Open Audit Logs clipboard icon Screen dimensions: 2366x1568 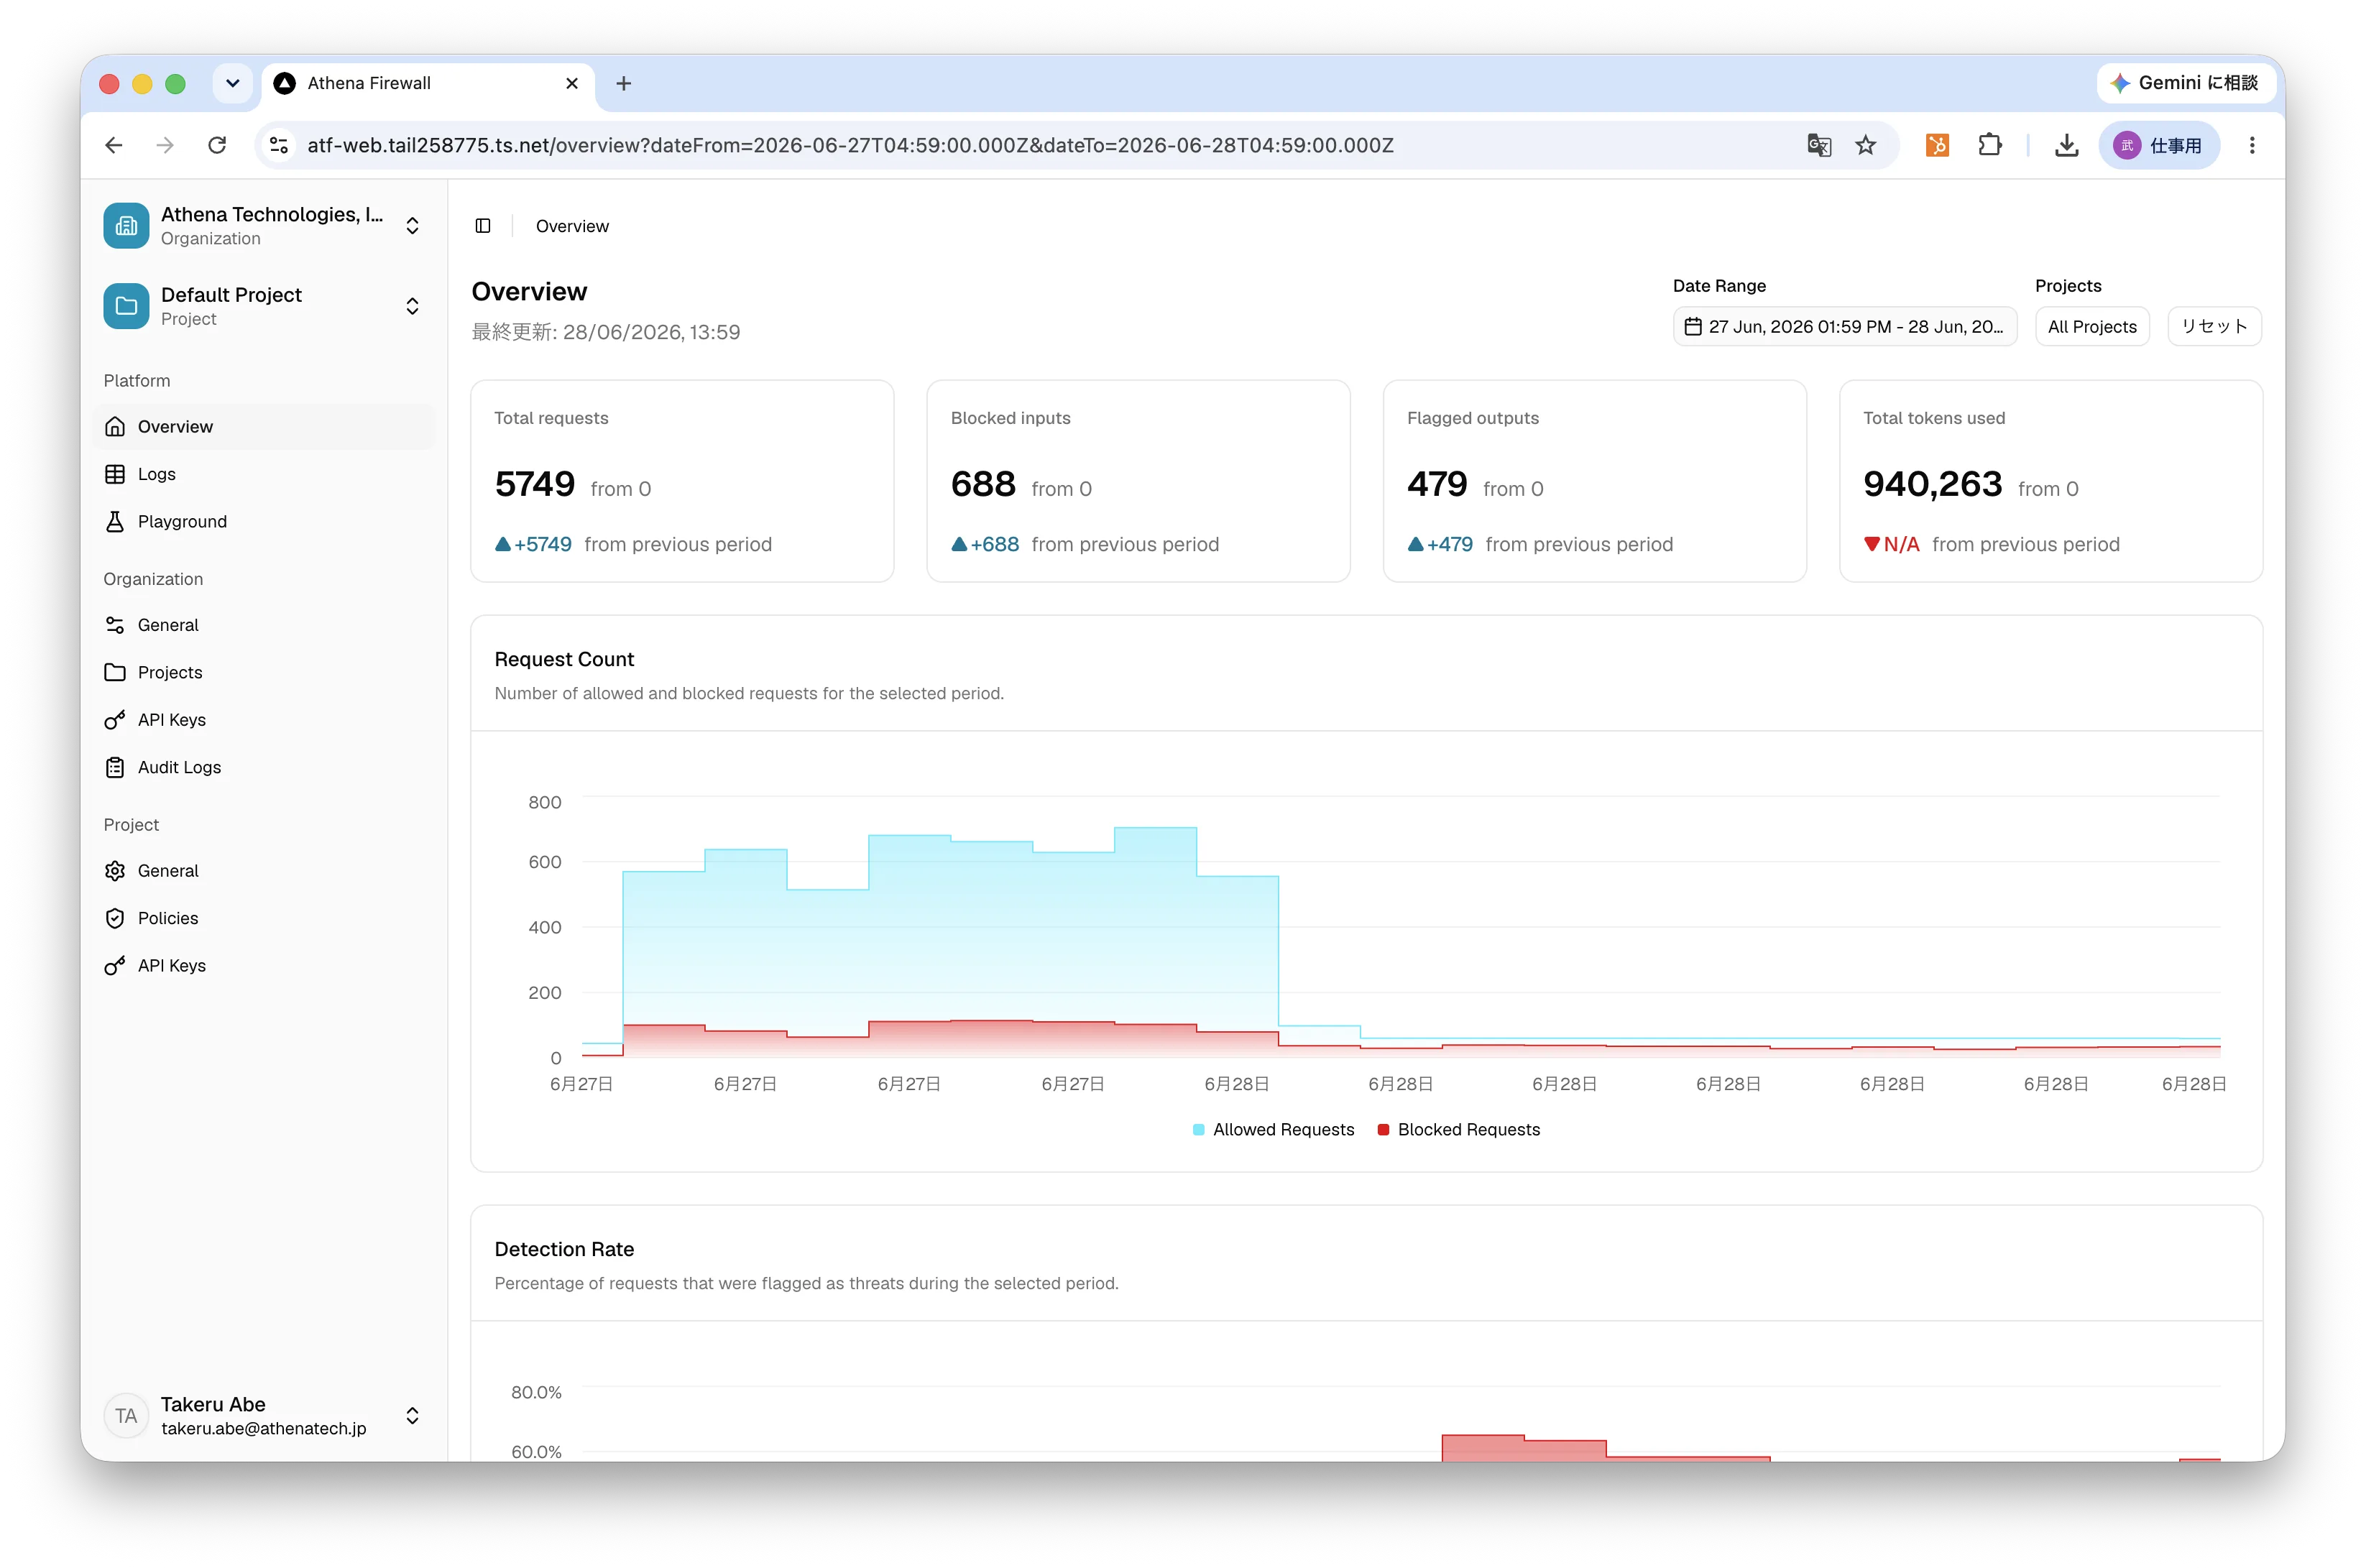(115, 767)
